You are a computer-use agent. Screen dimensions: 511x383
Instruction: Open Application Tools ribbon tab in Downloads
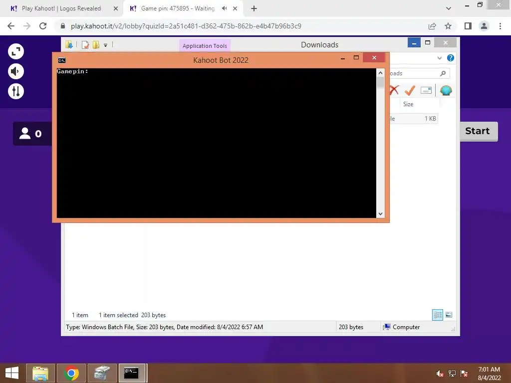click(205, 45)
